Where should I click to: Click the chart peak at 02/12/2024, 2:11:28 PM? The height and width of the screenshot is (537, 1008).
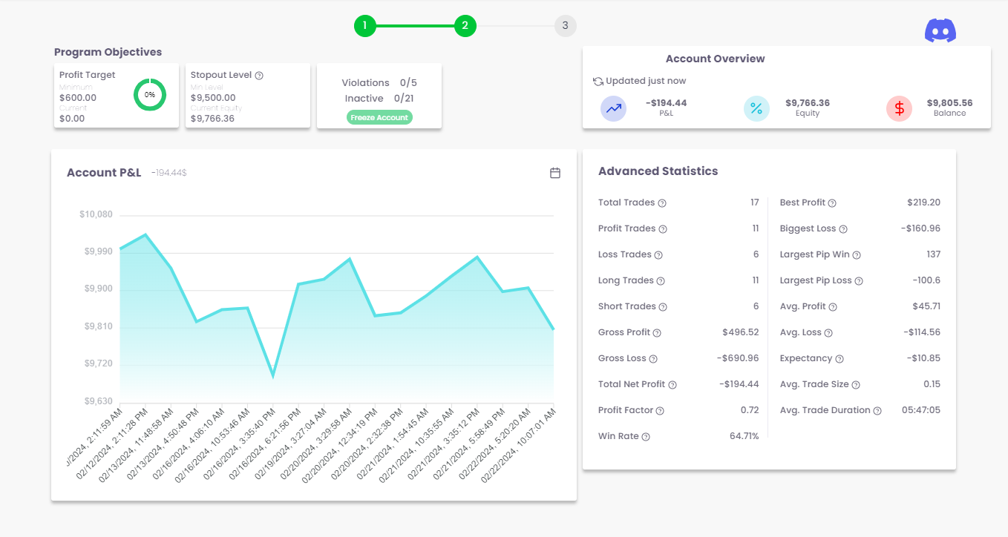tap(145, 235)
